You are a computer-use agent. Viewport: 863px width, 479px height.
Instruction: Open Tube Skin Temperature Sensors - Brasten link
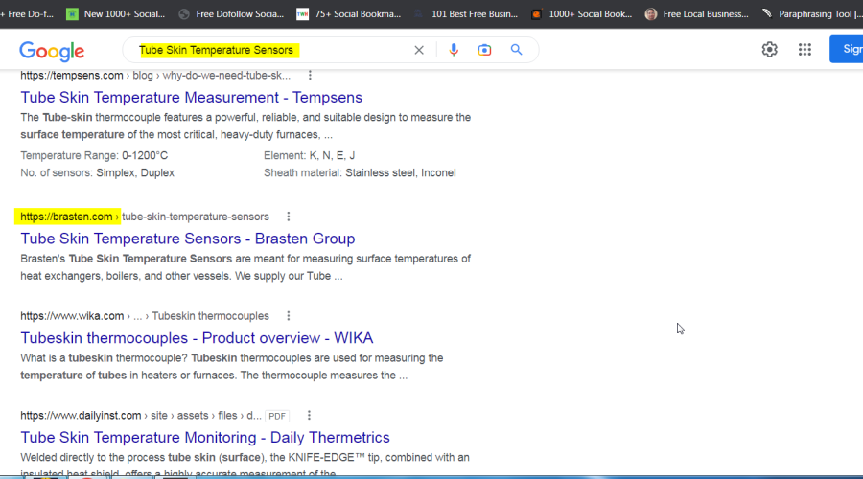(x=187, y=239)
